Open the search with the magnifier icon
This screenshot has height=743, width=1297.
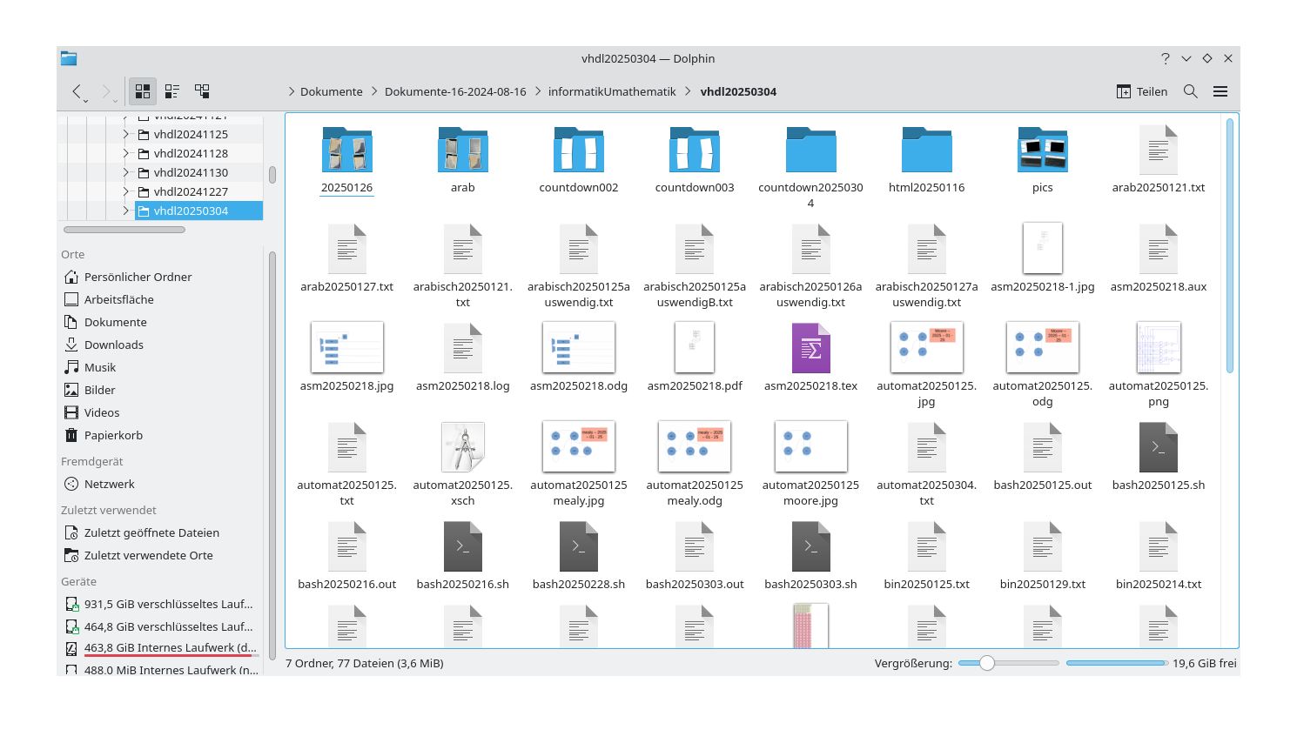point(1190,90)
